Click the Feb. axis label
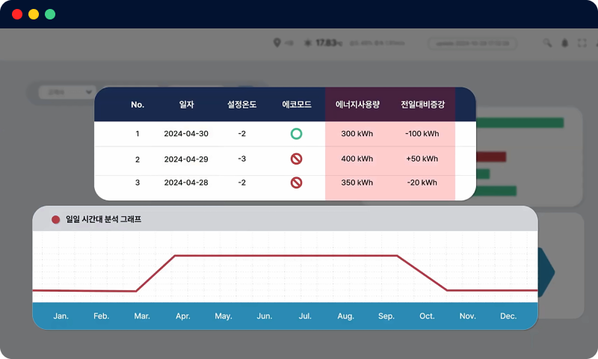Viewport: 598px width, 359px height. (x=102, y=316)
